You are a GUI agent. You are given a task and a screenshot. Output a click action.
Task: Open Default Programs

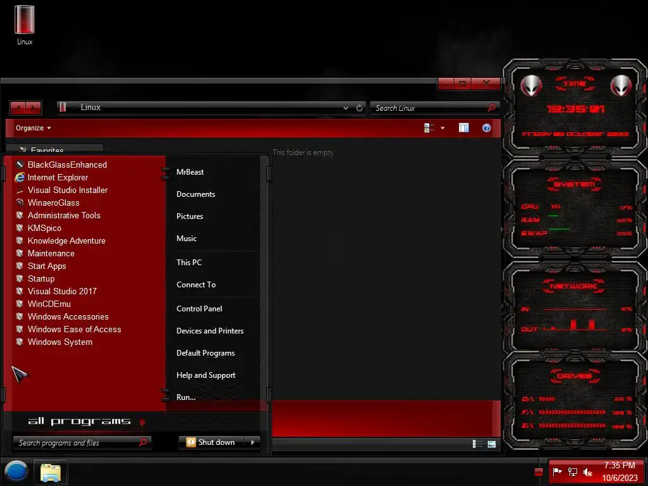pyautogui.click(x=206, y=353)
